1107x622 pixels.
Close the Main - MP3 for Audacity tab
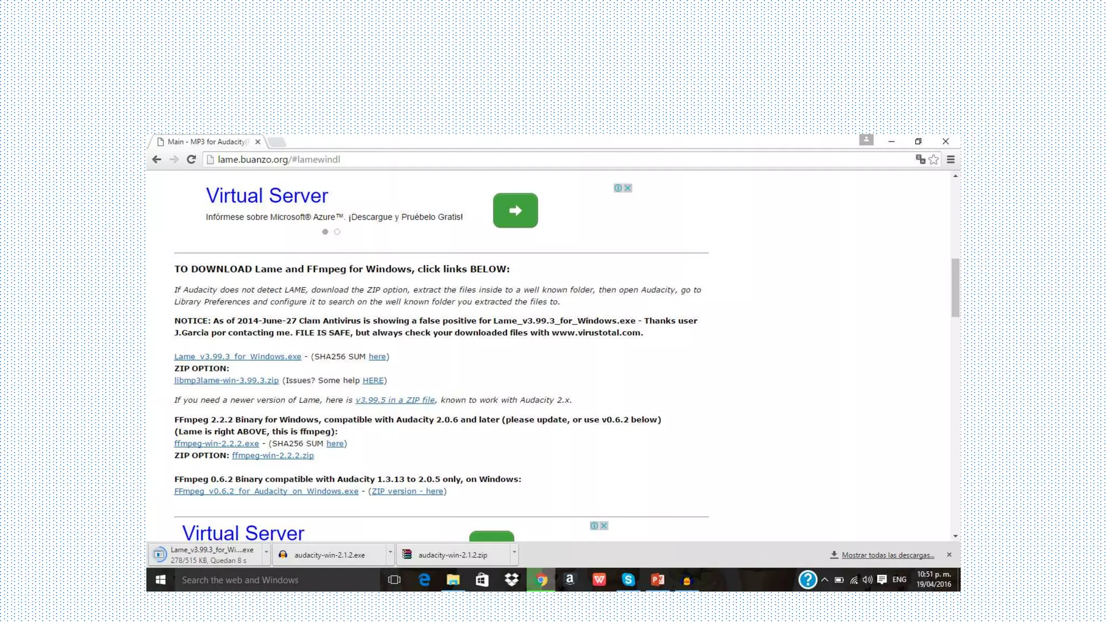[257, 142]
